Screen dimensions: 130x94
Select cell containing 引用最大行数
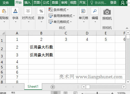41,47
